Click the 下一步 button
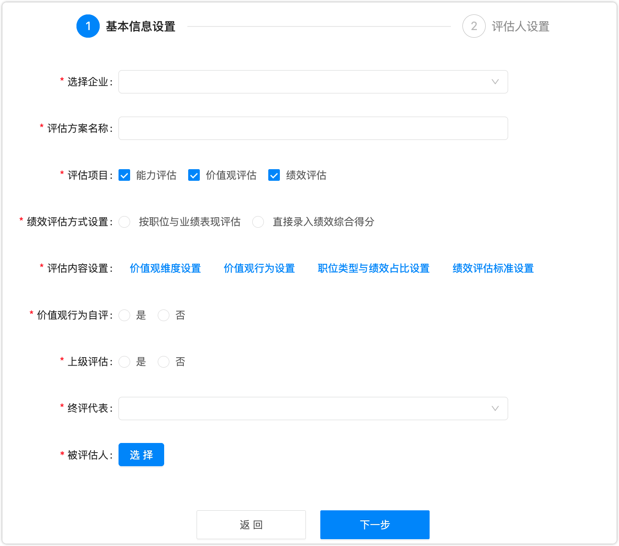Screen dimensions: 619x546 [375, 525]
